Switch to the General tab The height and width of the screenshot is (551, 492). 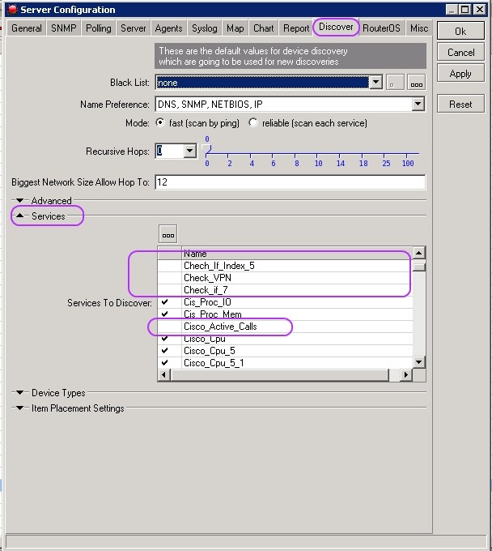point(27,28)
